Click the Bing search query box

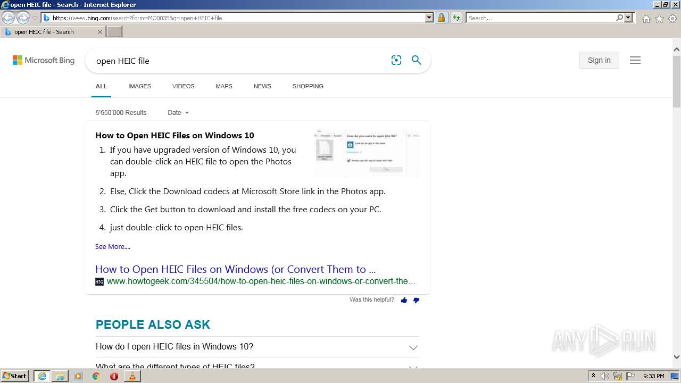(x=239, y=61)
